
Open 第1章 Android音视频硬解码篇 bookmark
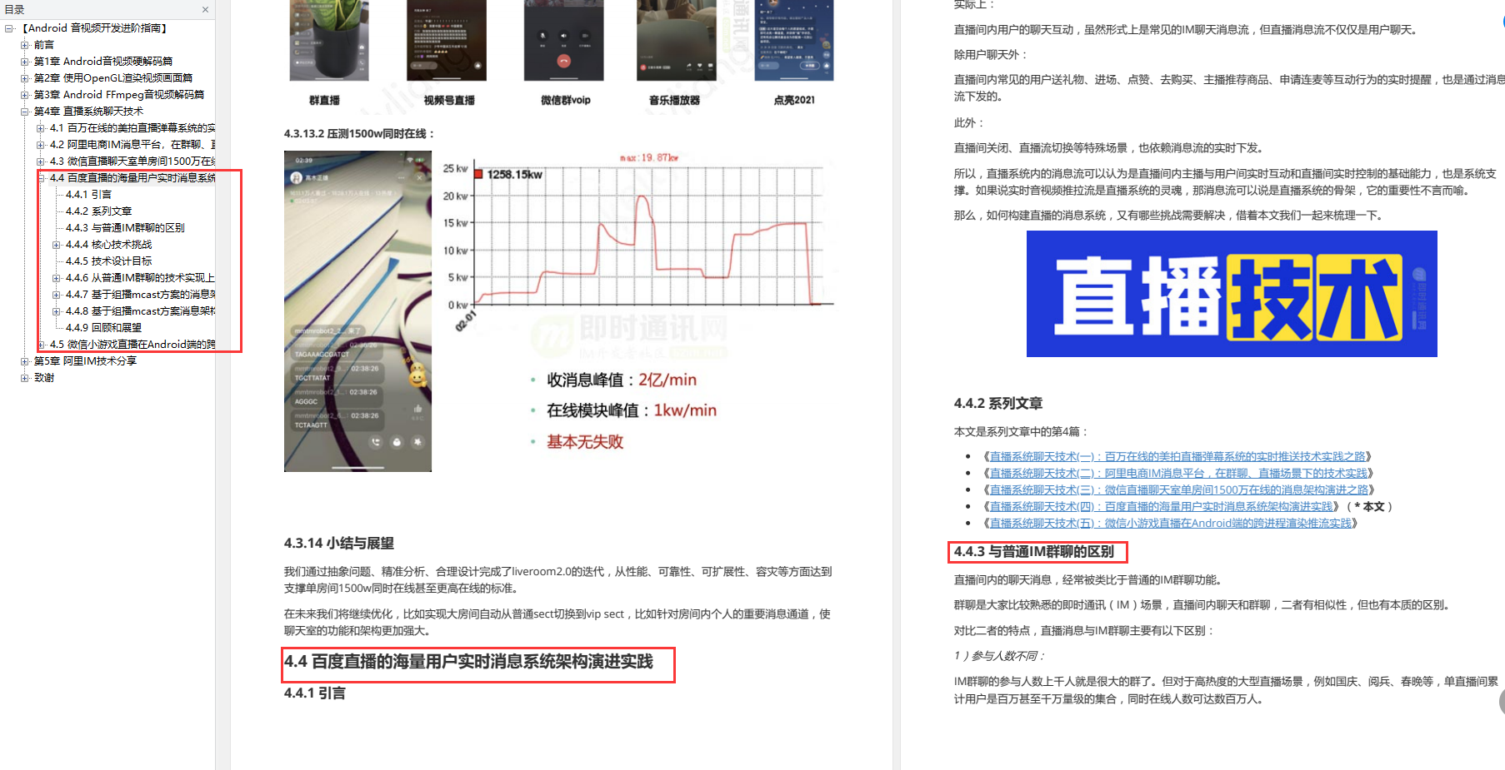coord(103,62)
